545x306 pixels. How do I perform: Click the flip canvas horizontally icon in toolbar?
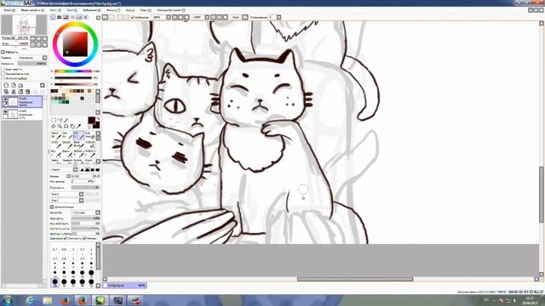pyautogui.click(x=245, y=17)
